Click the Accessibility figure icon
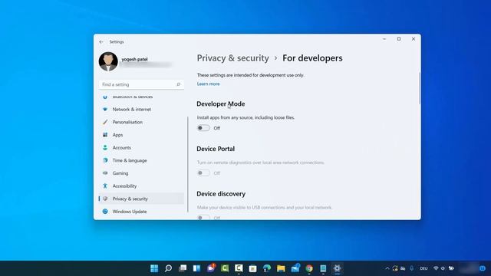This screenshot has width=491, height=276. pyautogui.click(x=105, y=186)
